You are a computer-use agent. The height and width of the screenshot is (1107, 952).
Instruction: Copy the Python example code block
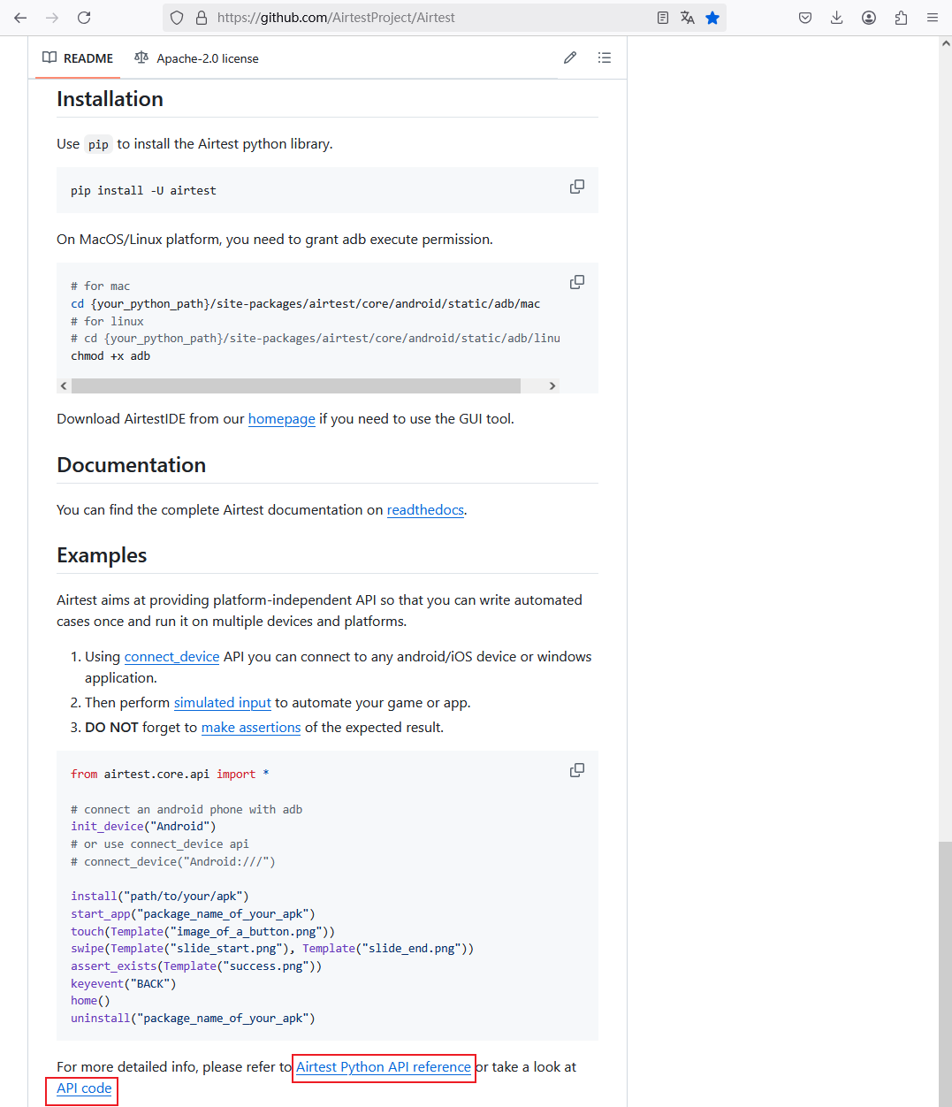point(577,771)
